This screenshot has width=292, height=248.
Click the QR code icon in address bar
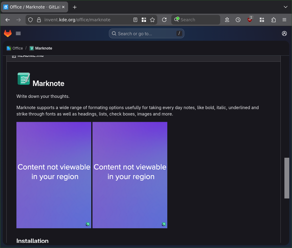pos(144,20)
